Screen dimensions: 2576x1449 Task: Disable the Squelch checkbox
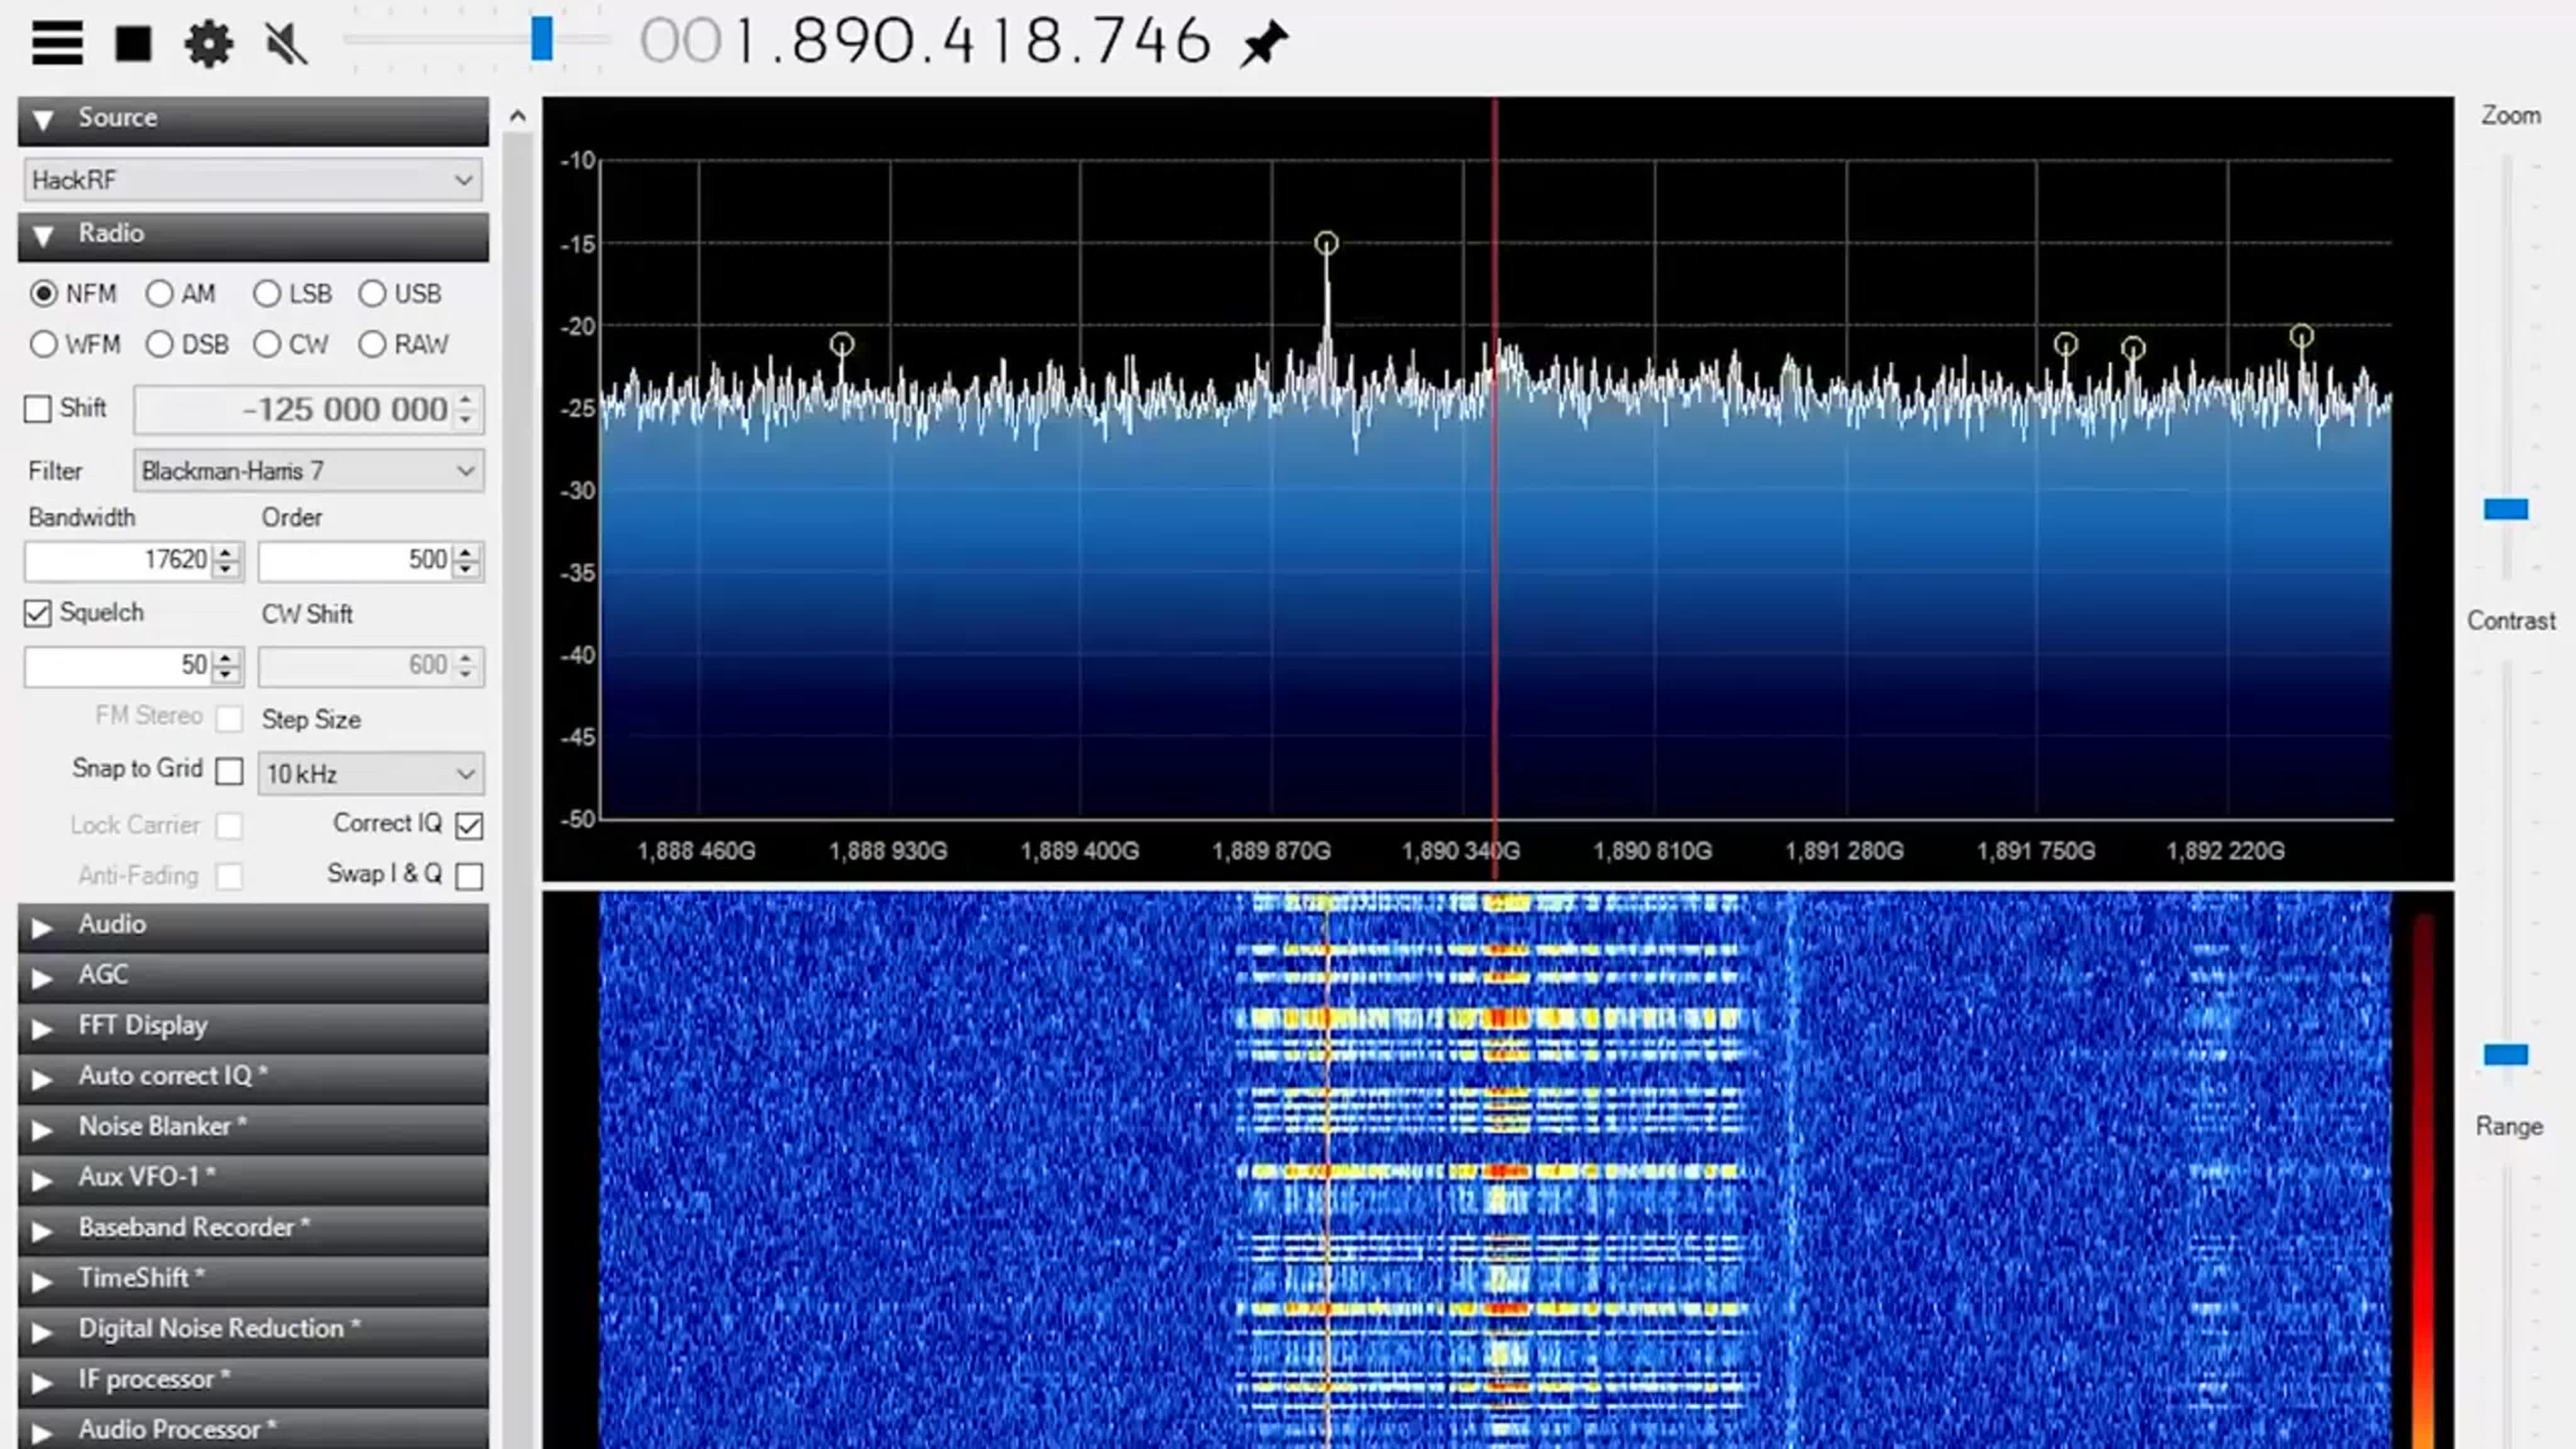[38, 613]
